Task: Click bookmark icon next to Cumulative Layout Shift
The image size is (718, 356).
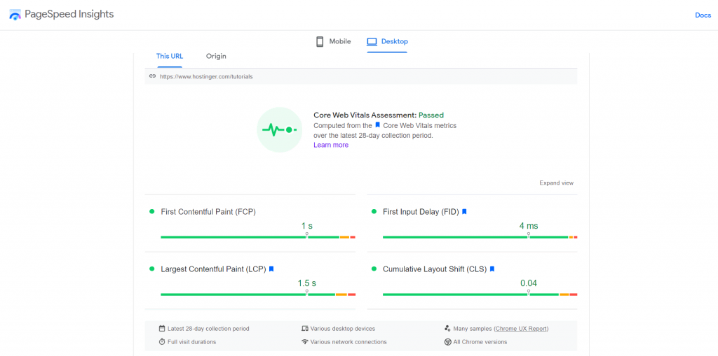Action: pyautogui.click(x=492, y=269)
